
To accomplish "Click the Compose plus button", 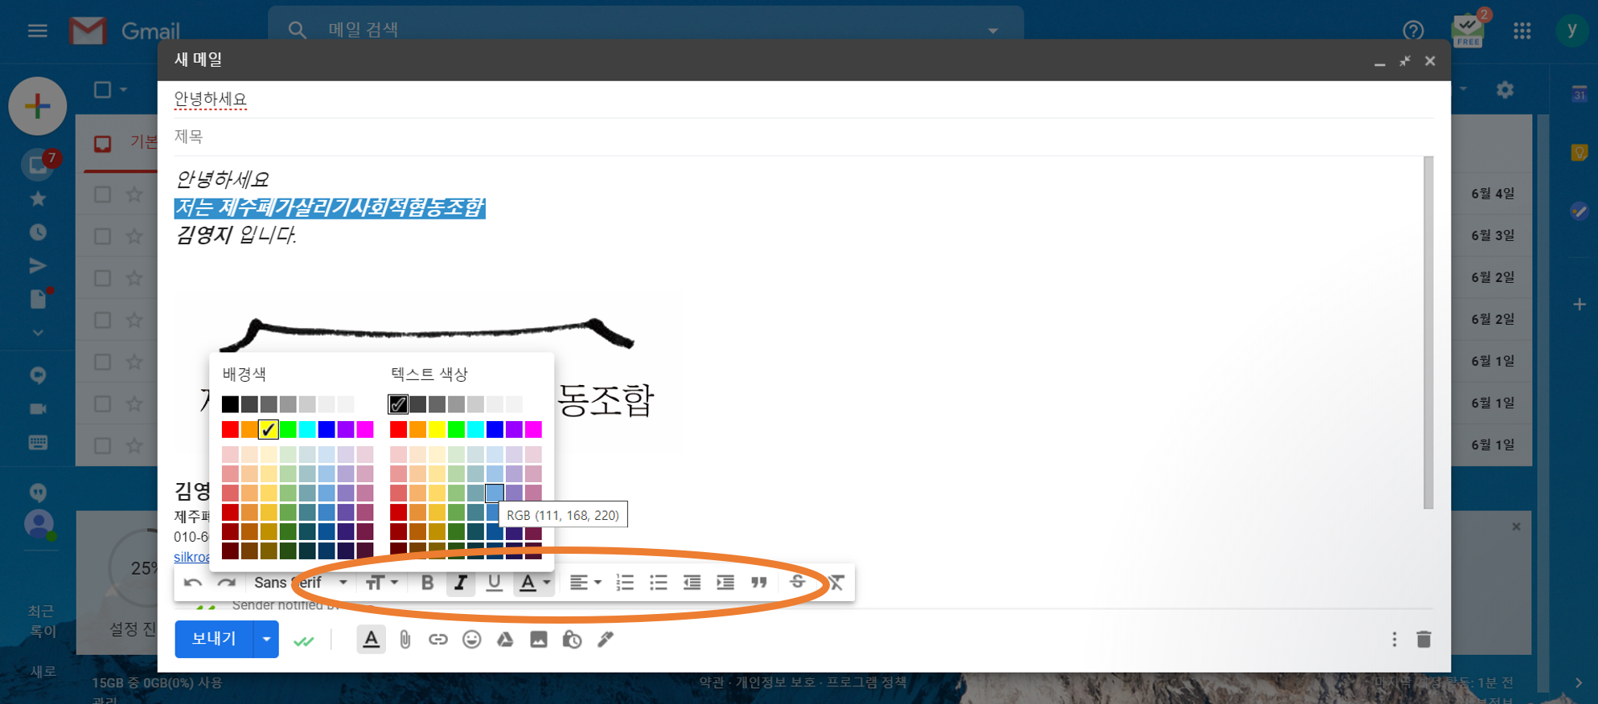I will pos(37,106).
